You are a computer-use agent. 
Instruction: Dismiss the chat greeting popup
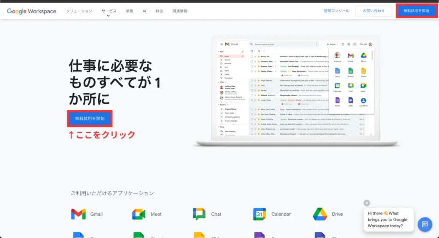[367, 203]
